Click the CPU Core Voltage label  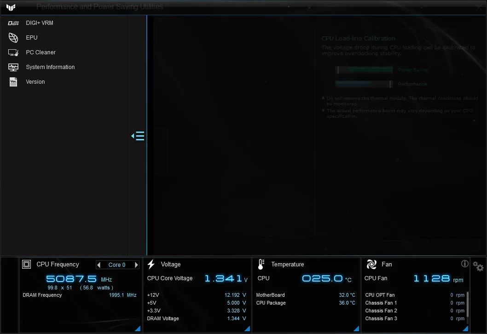tap(170, 278)
